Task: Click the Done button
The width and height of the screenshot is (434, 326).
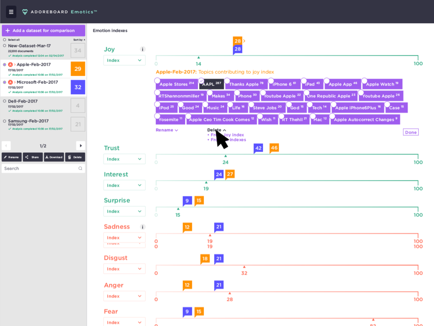Action: pos(411,132)
